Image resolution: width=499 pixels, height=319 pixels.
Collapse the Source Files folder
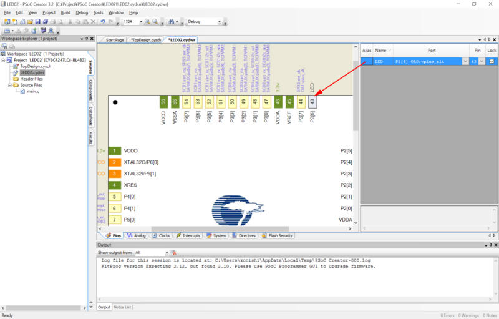click(9, 85)
